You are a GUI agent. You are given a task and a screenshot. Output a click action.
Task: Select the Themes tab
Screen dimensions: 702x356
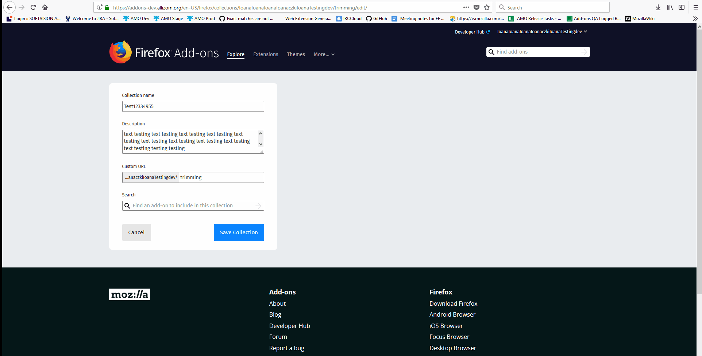click(x=296, y=54)
